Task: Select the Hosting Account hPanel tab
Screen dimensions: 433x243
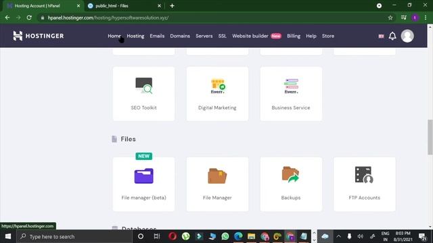Action: point(41,6)
